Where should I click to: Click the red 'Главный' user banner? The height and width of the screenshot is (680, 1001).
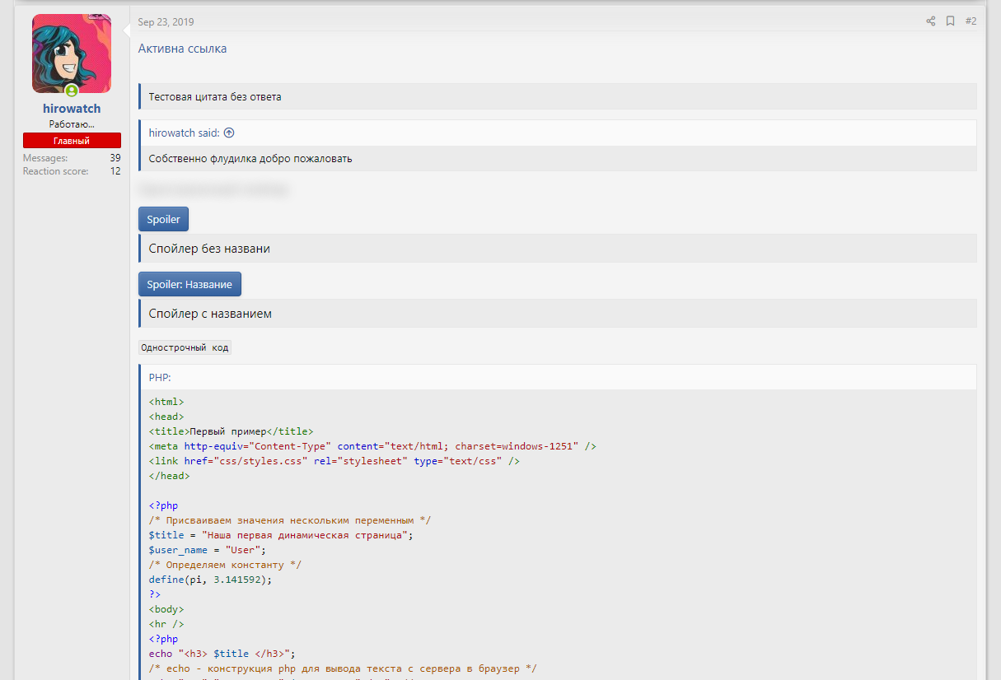click(72, 141)
